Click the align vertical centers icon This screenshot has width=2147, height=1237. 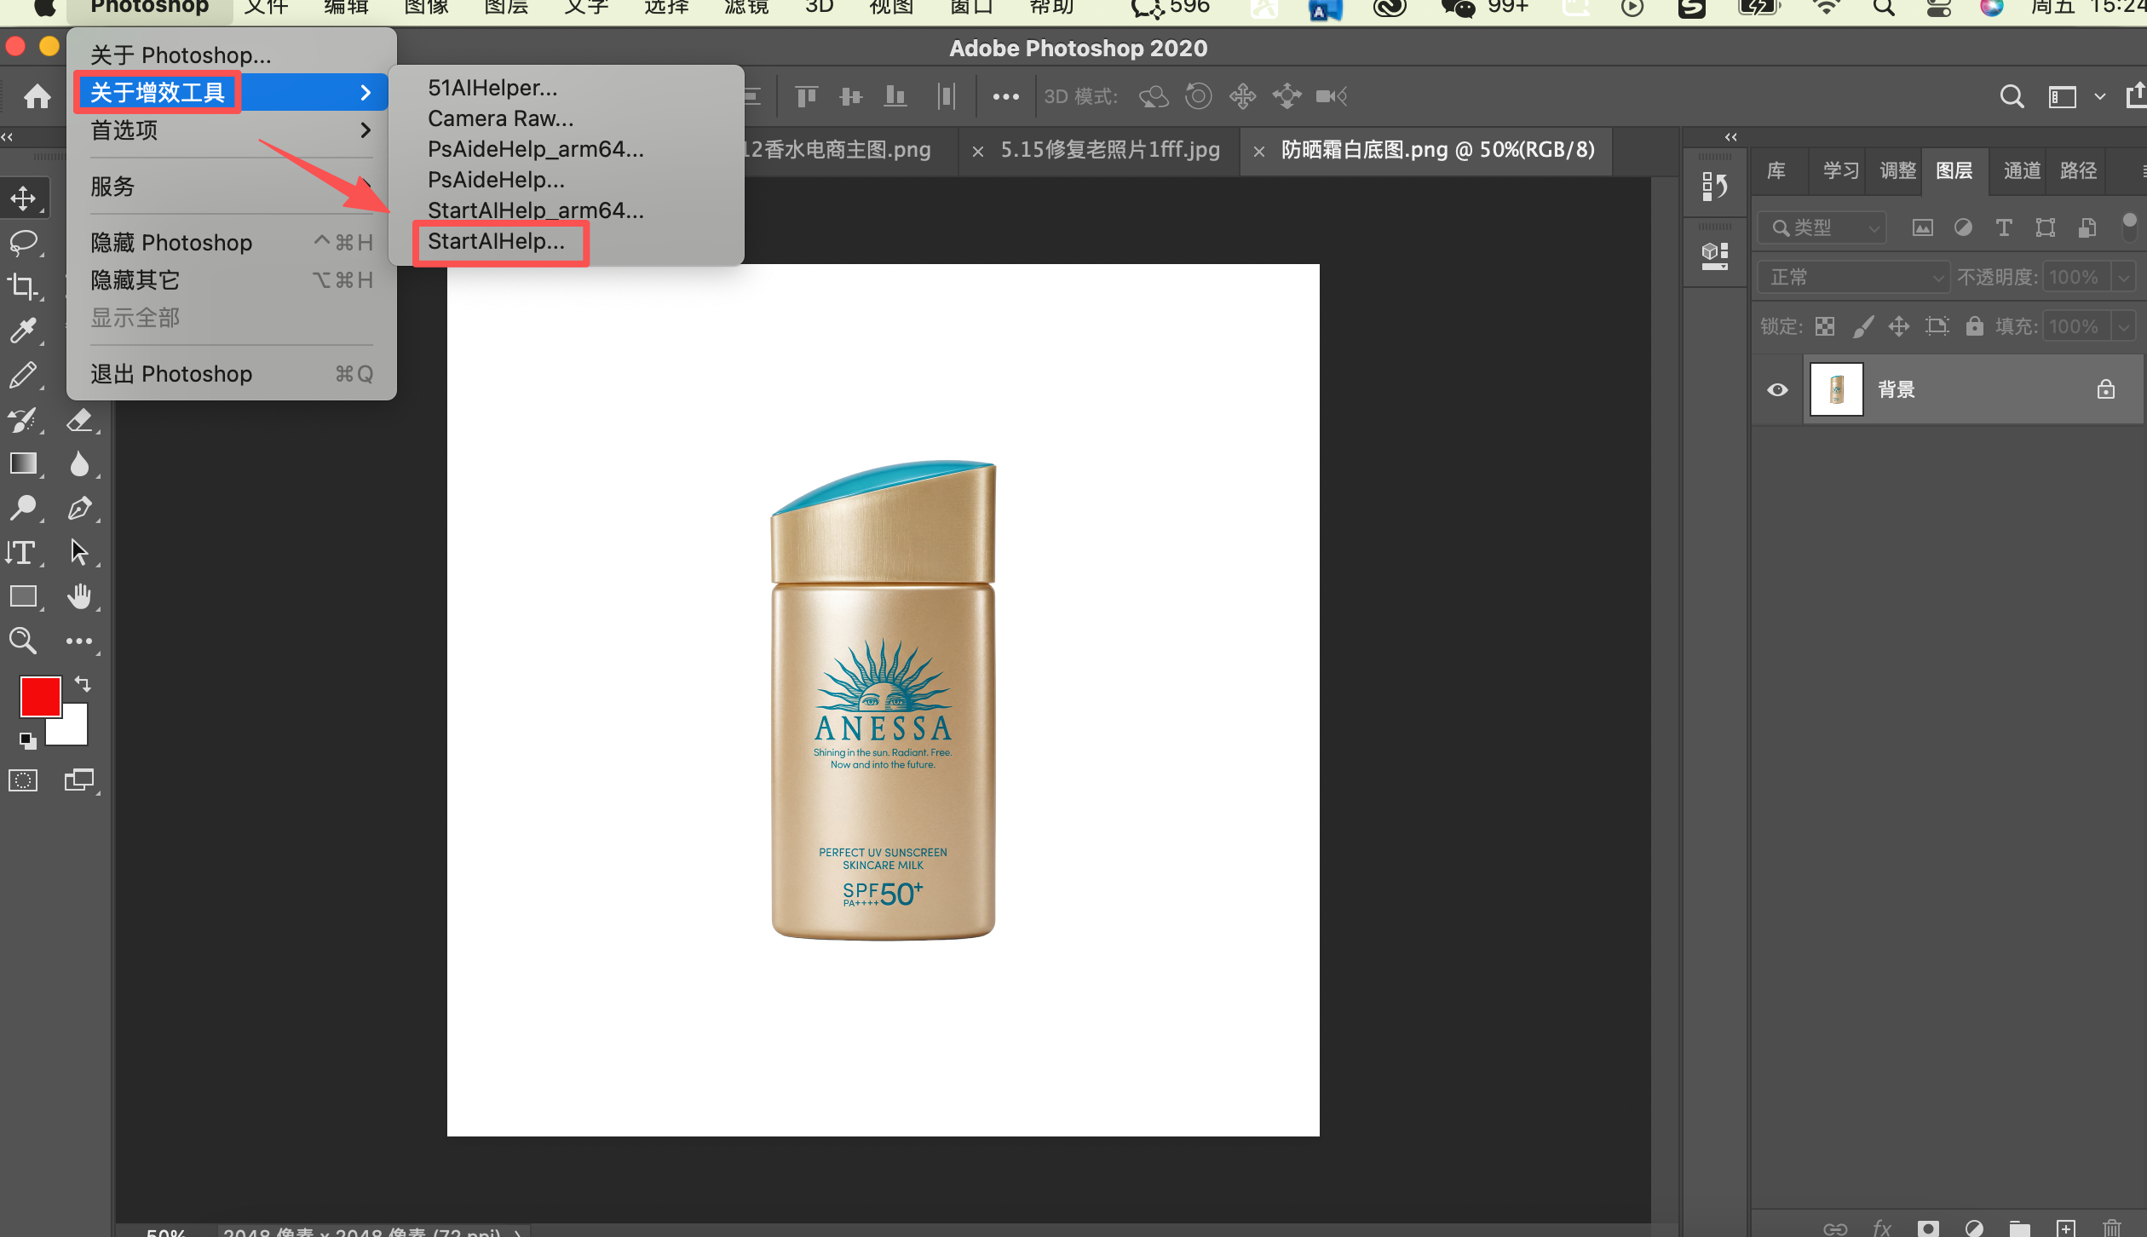point(850,96)
